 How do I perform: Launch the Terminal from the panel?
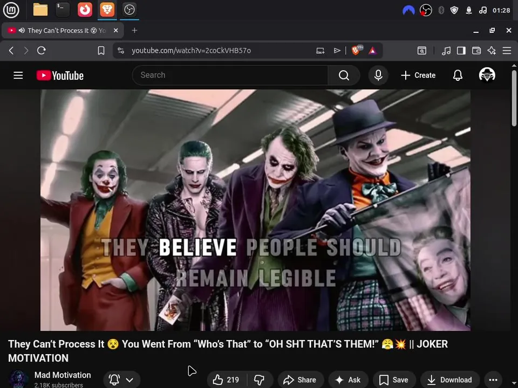pos(63,10)
